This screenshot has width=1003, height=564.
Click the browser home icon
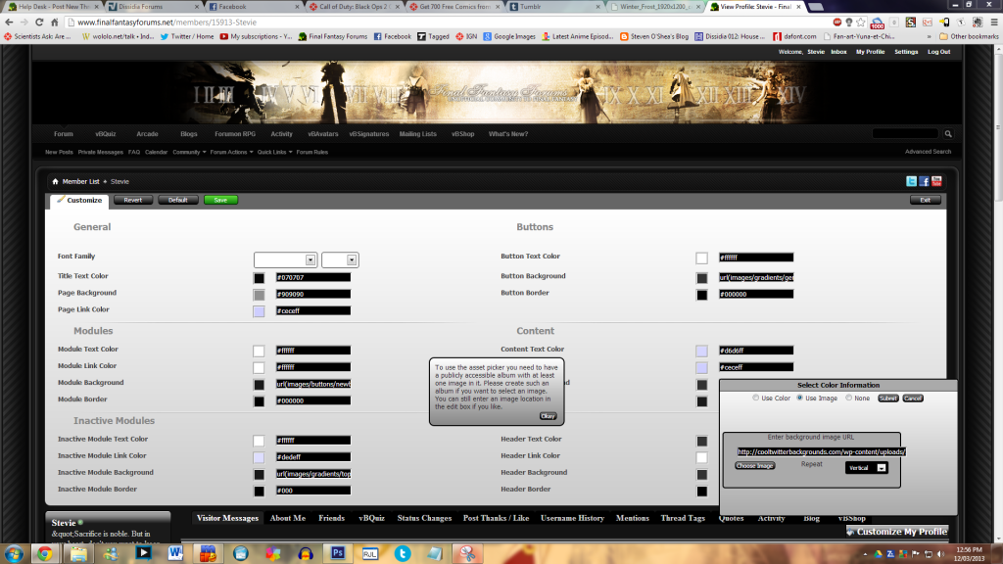[55, 23]
